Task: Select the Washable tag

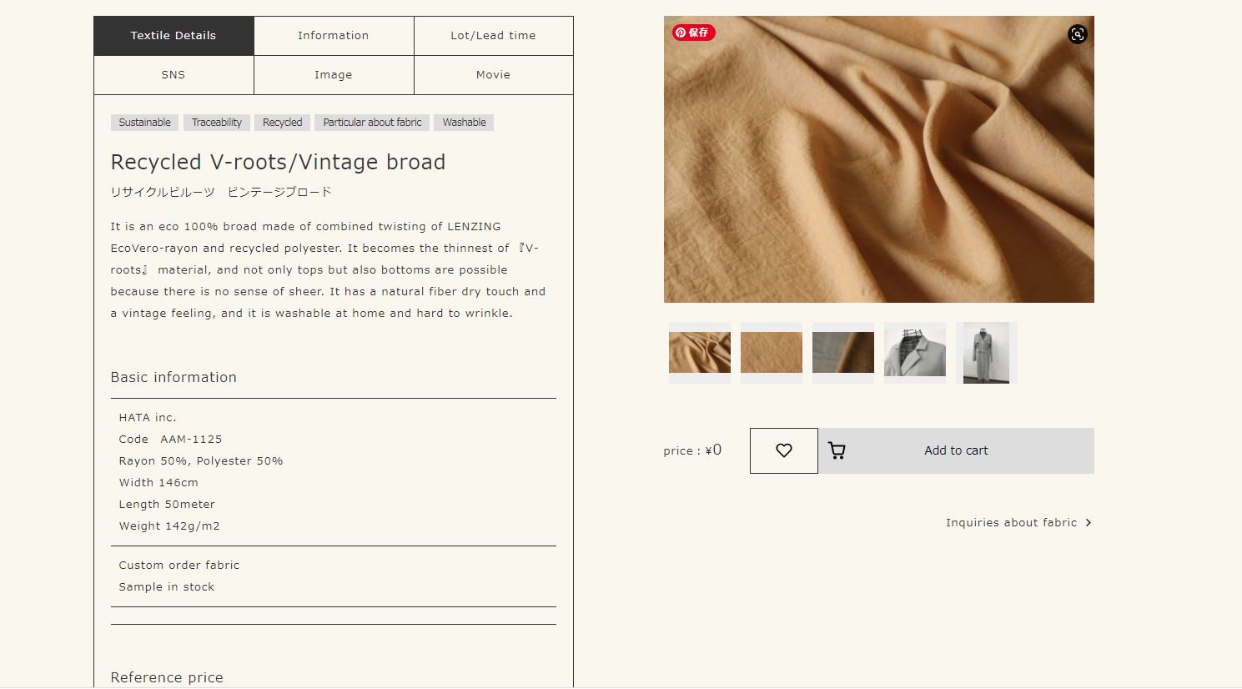Action: point(464,123)
